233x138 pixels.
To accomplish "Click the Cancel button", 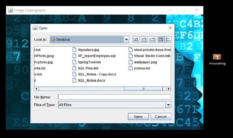I will (x=161, y=117).
